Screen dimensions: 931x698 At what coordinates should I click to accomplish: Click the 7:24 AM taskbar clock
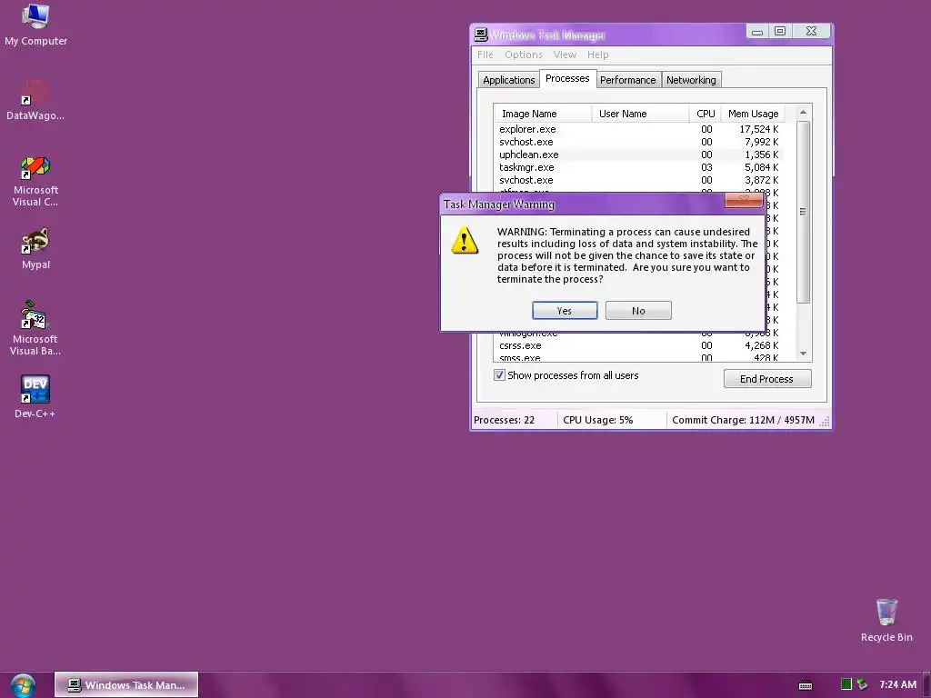pos(897,685)
